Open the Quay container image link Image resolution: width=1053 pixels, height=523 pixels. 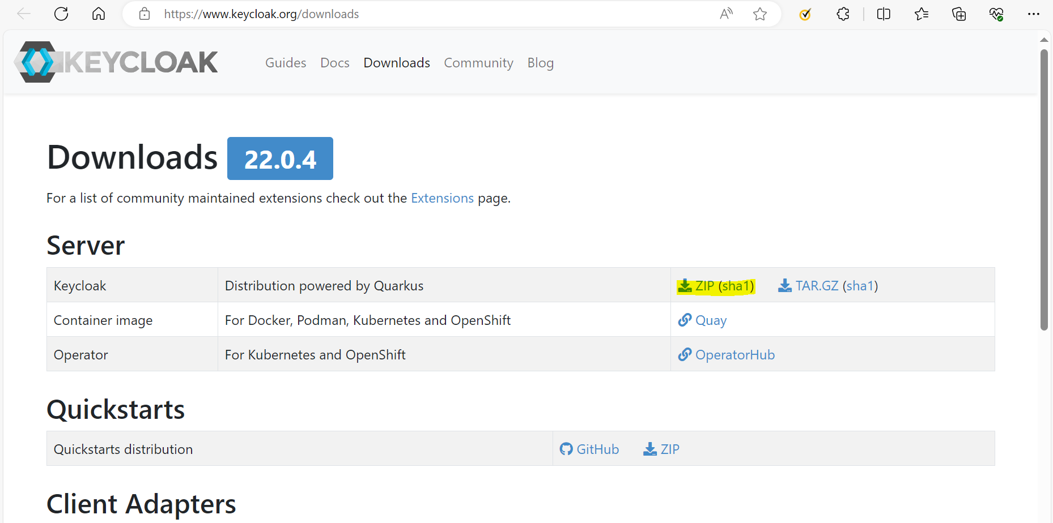coord(710,320)
